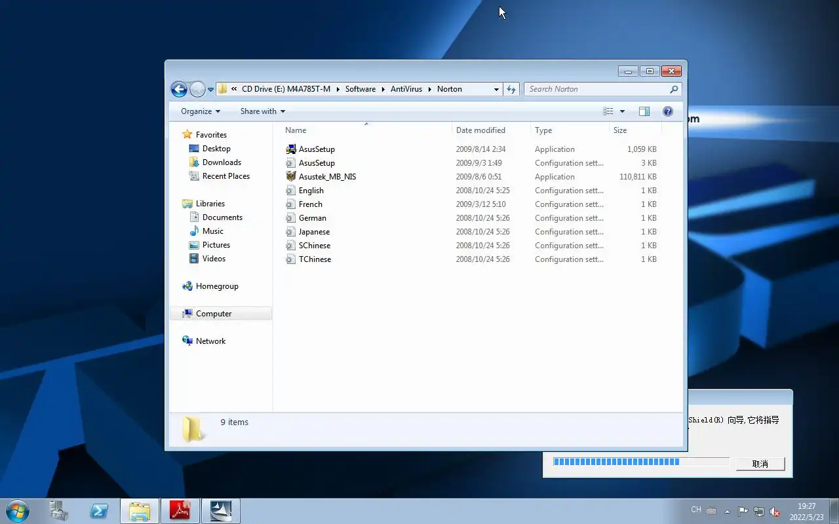Select the TChinese configuration file
839x524 pixels.
tap(315, 259)
